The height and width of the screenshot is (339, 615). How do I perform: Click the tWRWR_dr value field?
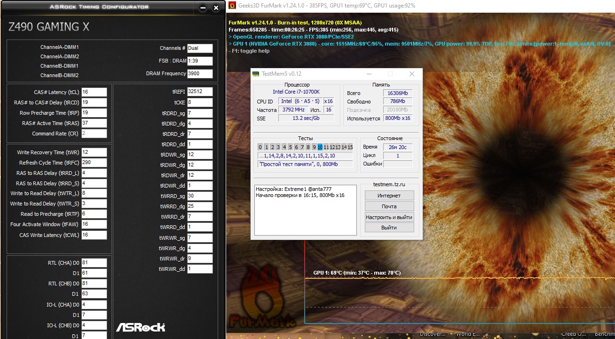(200, 259)
